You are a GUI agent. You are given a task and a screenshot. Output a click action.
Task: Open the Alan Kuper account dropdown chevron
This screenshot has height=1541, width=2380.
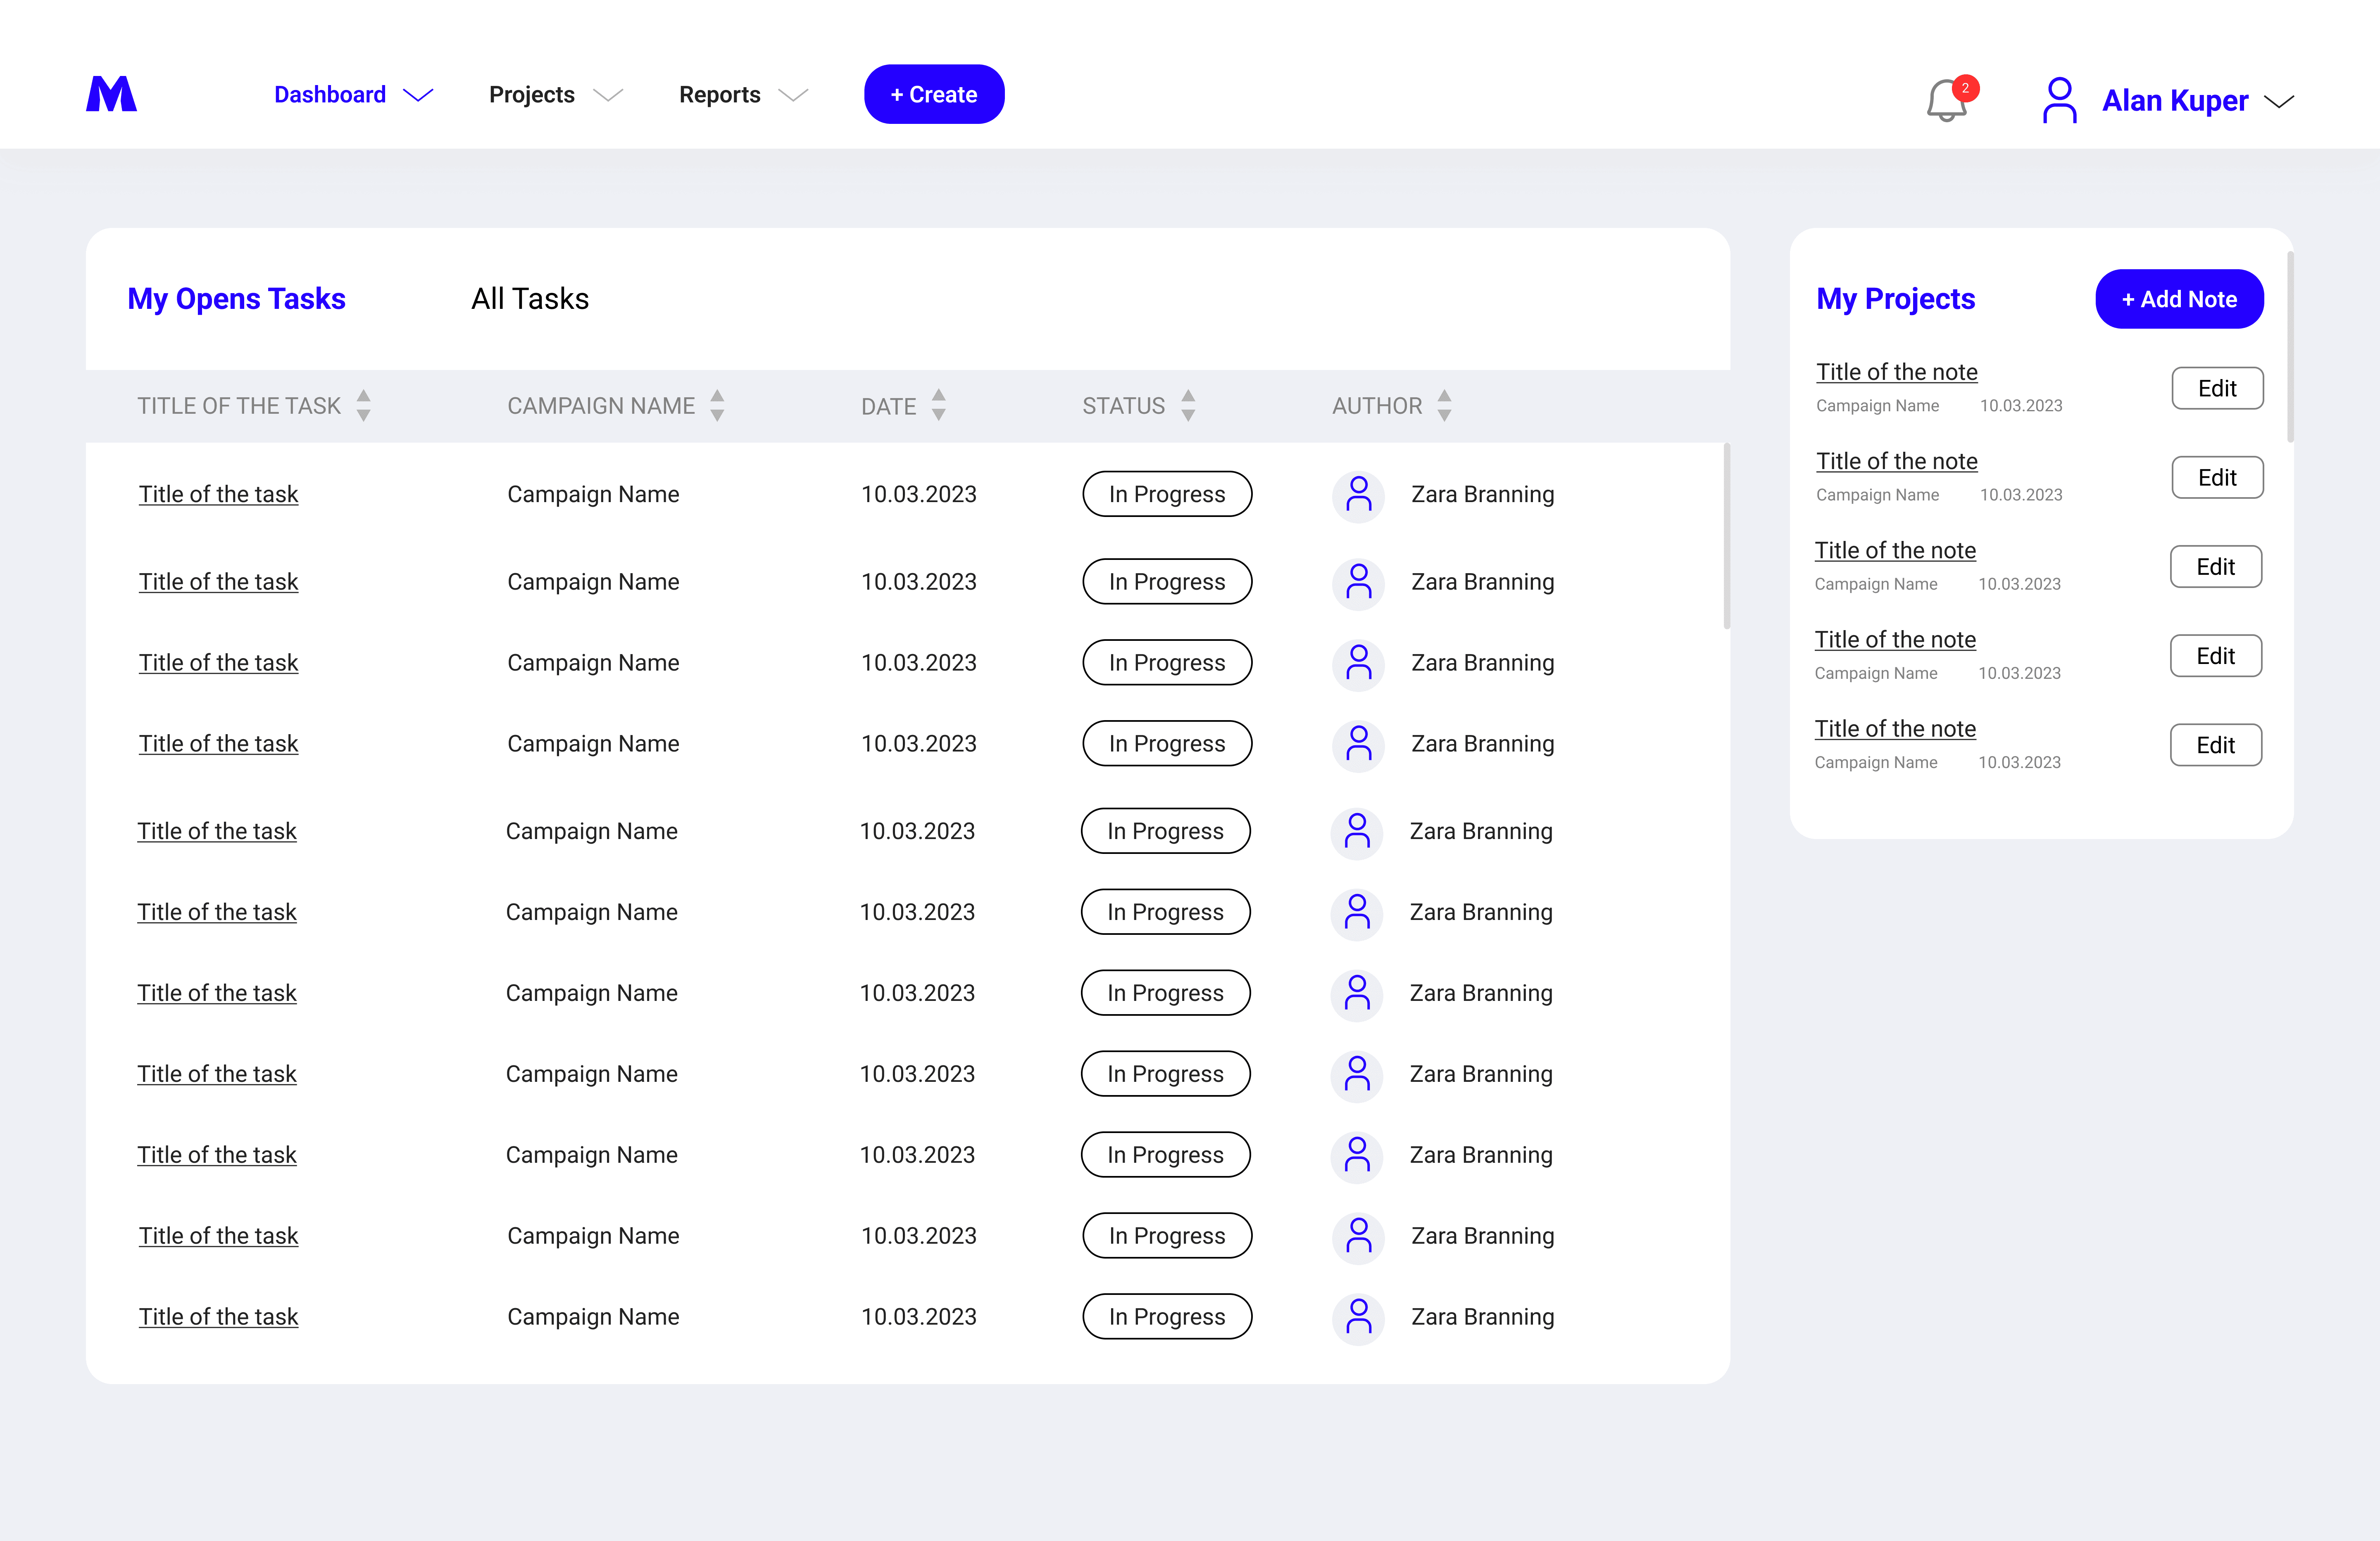[2280, 101]
